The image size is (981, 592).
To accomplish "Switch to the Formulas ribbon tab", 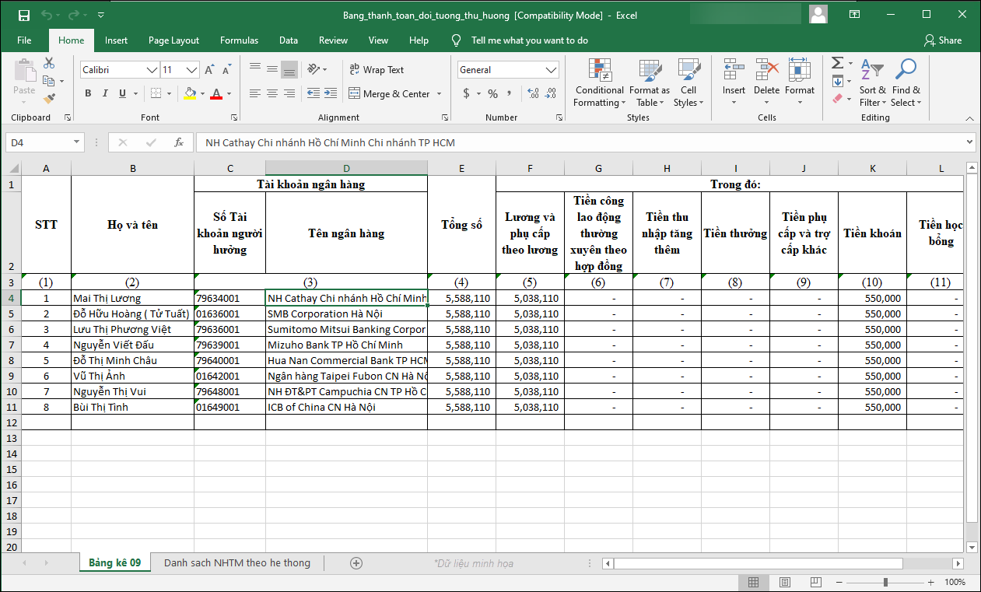I will coord(239,40).
